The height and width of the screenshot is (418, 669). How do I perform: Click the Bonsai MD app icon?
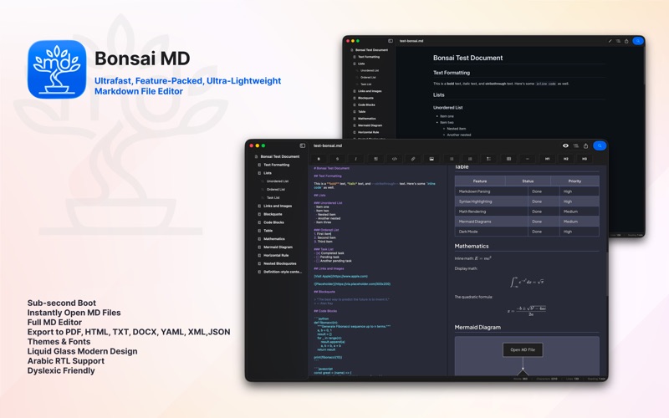pyautogui.click(x=57, y=69)
